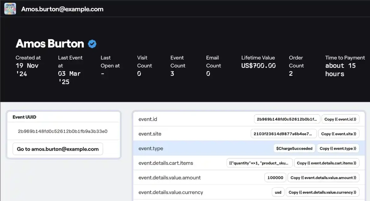Click the event.site value starting with 2103f
The height and width of the screenshot is (201, 370).
click(x=283, y=134)
